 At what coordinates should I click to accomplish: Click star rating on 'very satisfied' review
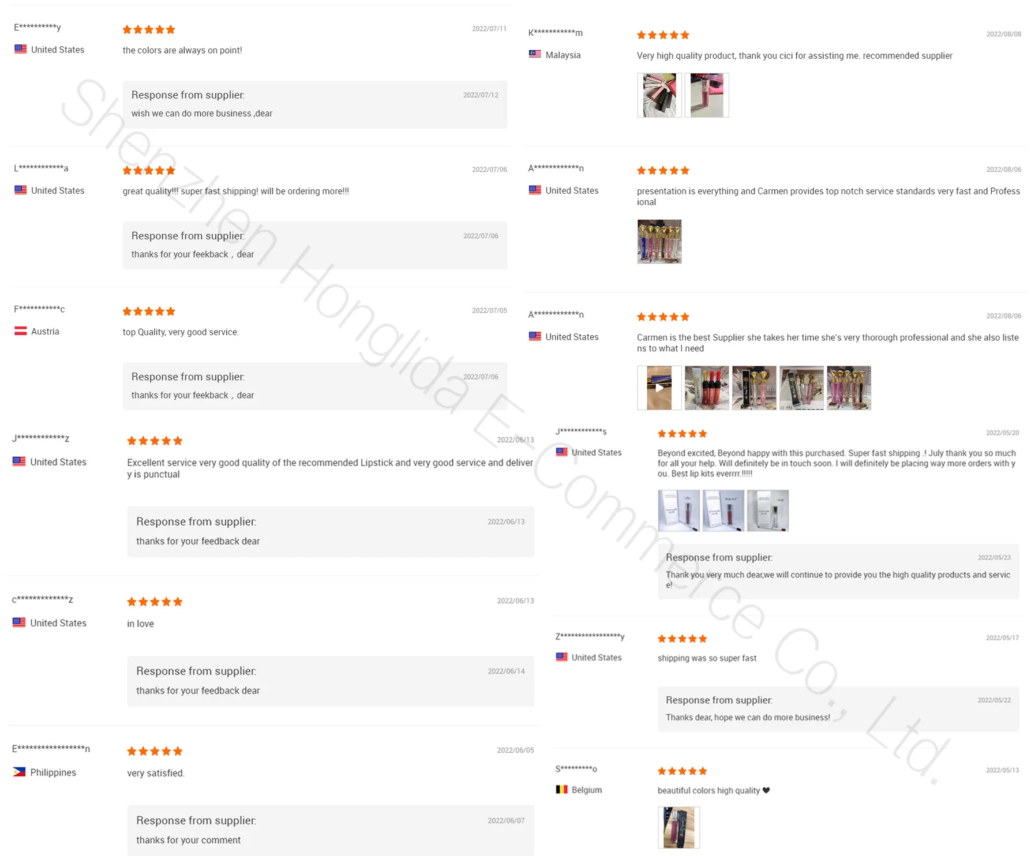(x=155, y=751)
